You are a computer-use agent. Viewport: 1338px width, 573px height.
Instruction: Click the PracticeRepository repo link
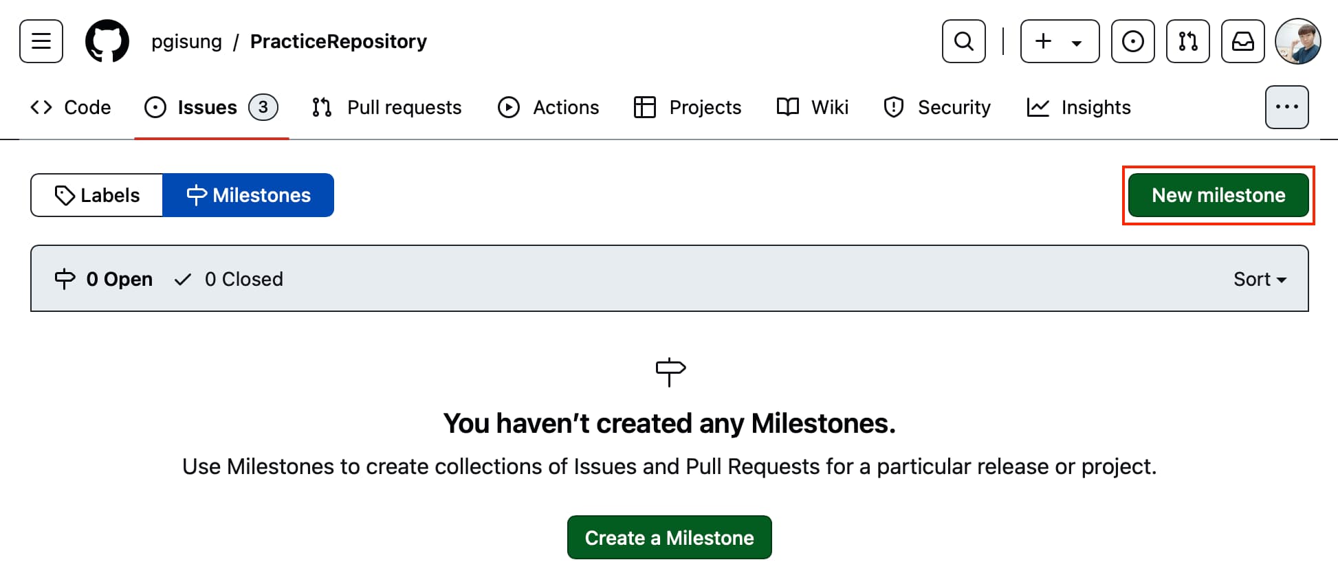[338, 42]
